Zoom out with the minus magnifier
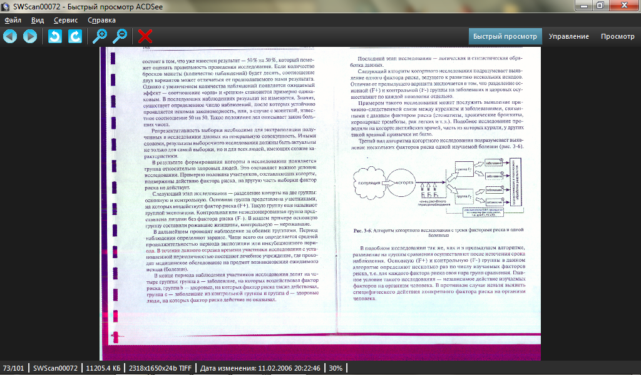This screenshot has width=641, height=375. tap(120, 36)
